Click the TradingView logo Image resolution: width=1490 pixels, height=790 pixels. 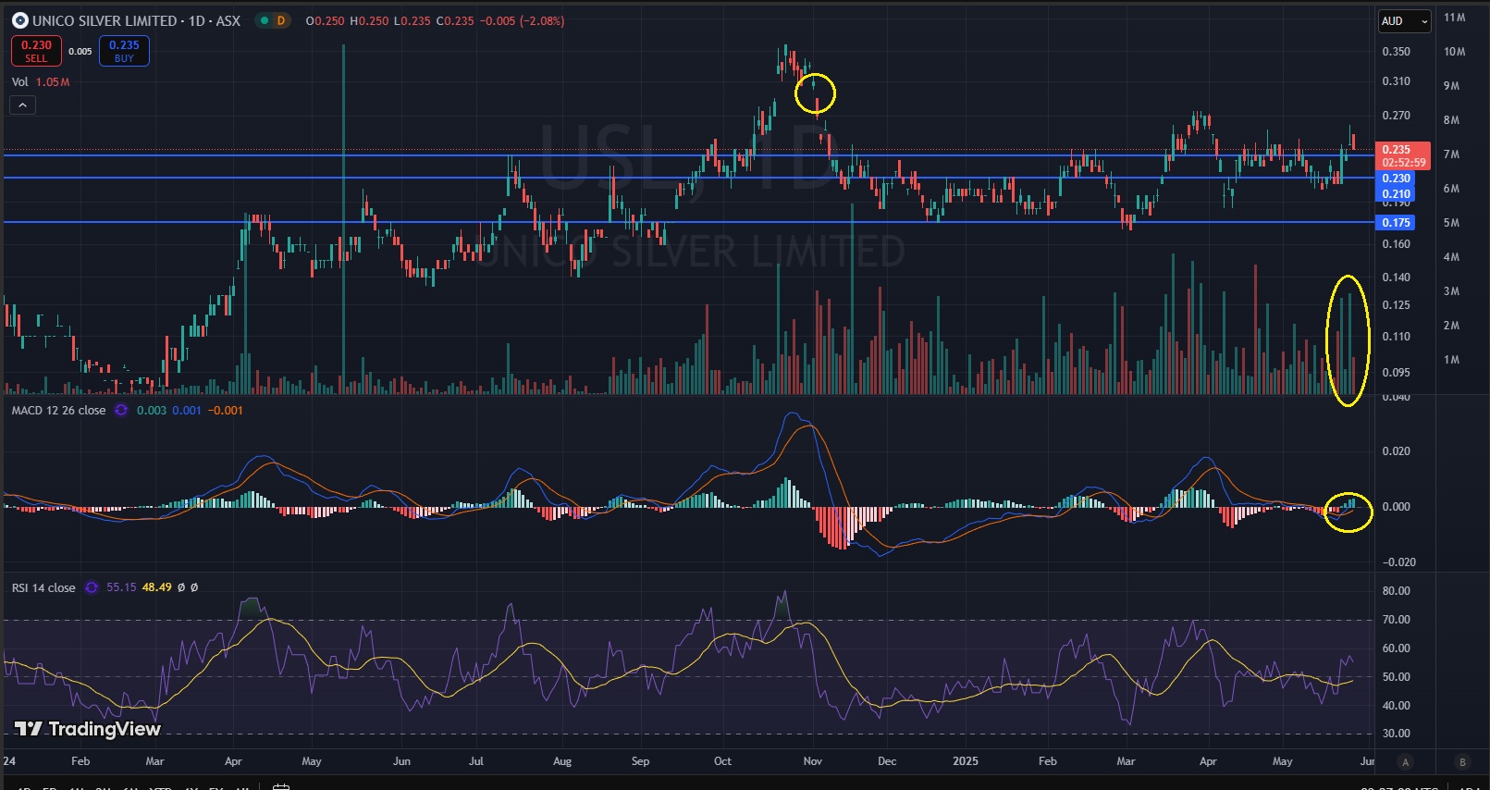point(88,729)
